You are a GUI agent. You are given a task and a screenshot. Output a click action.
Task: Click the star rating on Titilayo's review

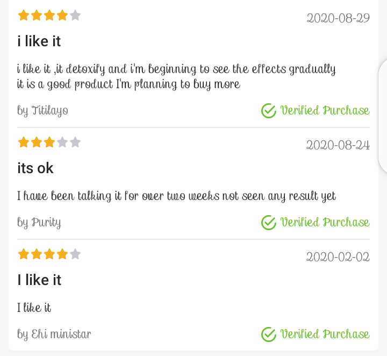49,16
